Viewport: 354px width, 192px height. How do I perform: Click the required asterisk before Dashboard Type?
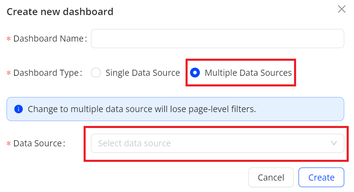(9, 73)
